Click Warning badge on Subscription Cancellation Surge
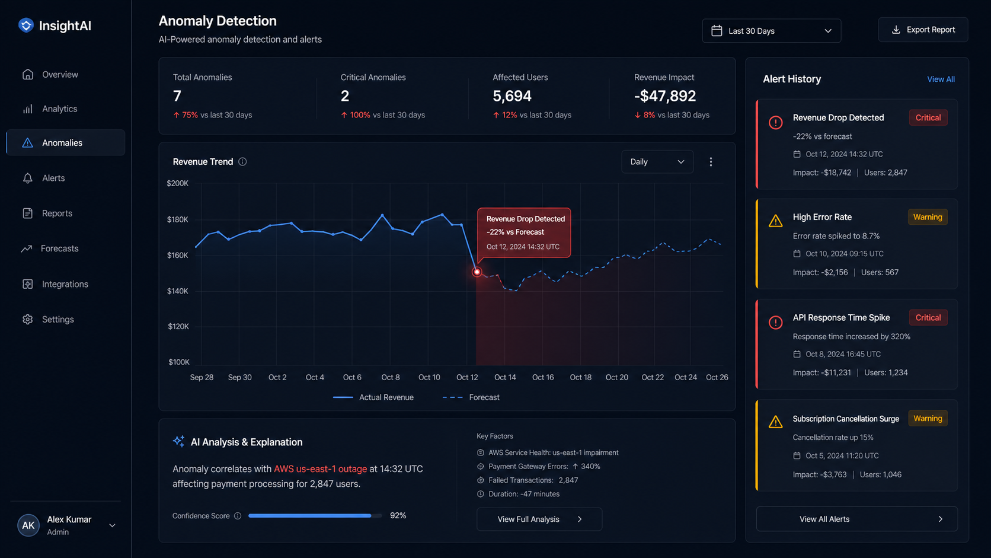 pos(928,419)
